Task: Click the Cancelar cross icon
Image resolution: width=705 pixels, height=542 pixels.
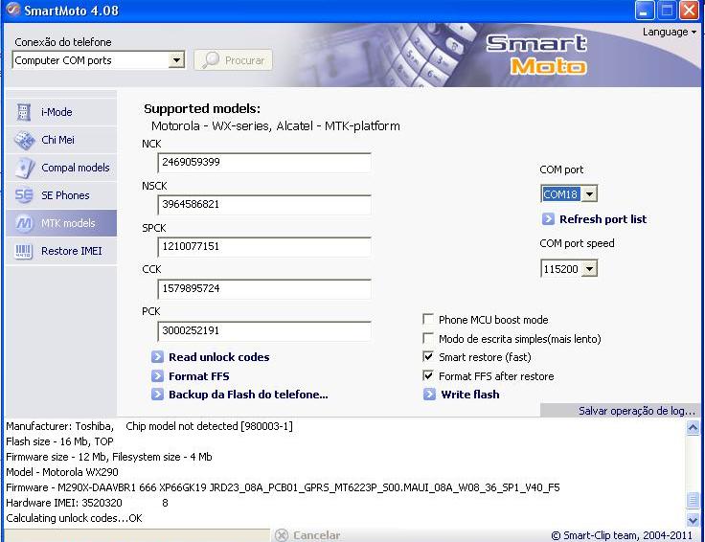Action: [282, 535]
